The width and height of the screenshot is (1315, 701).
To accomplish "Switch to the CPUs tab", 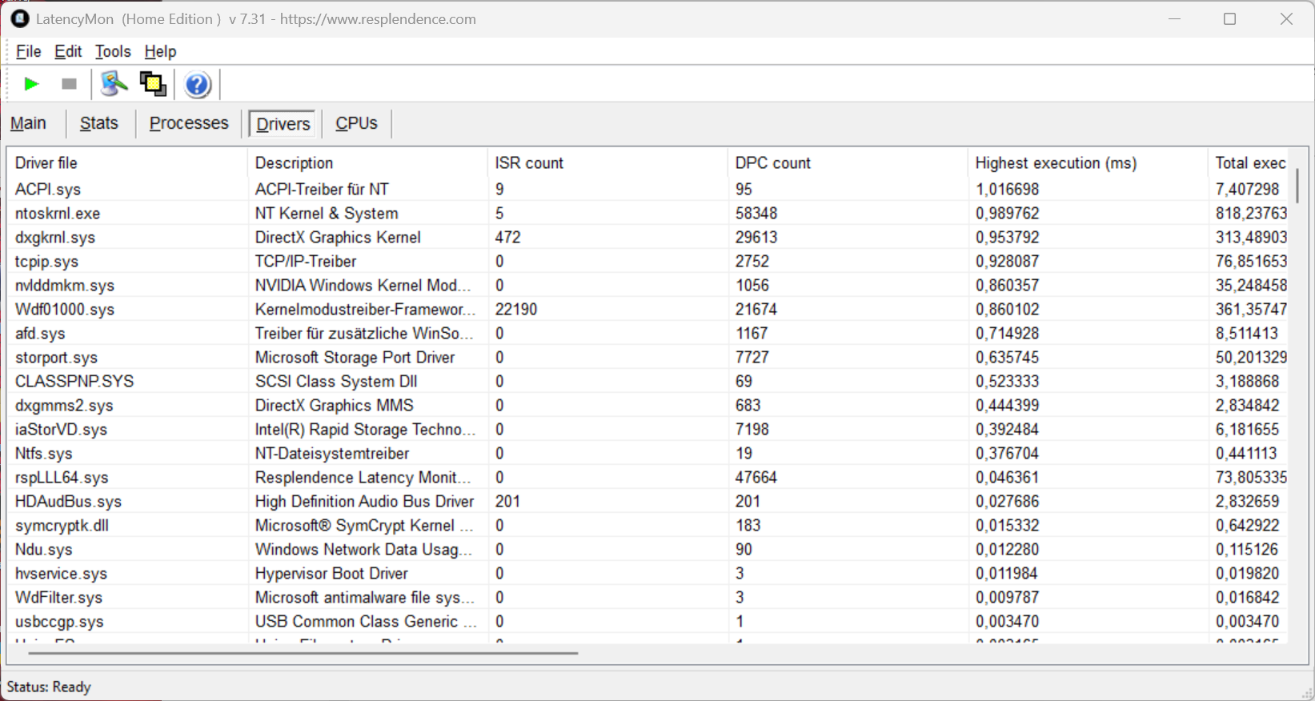I will (356, 123).
